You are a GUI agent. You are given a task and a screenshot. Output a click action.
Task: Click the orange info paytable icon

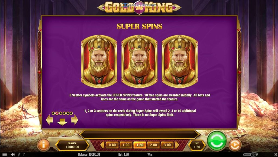pyautogui.click(x=43, y=145)
